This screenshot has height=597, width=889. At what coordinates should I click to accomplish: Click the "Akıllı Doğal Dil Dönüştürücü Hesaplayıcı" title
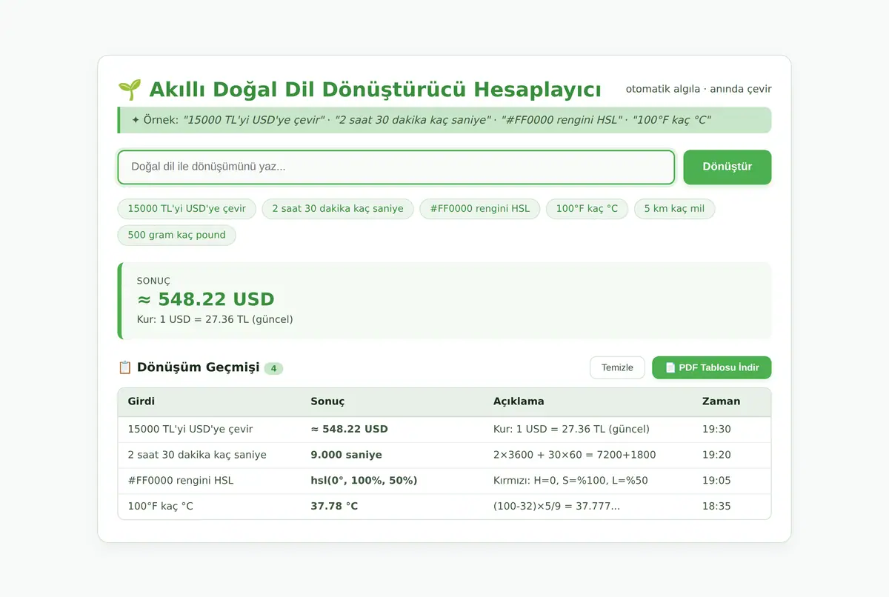click(x=375, y=90)
